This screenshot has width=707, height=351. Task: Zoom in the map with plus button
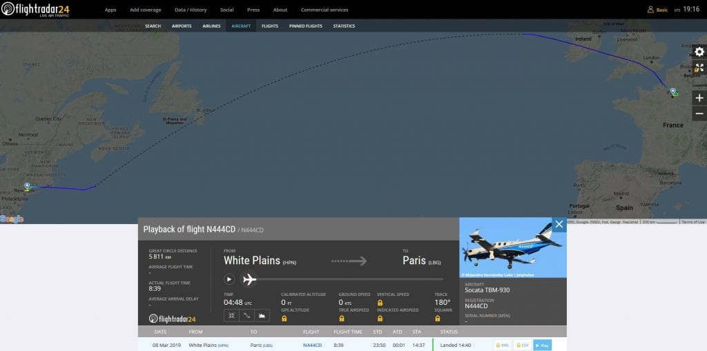click(699, 98)
